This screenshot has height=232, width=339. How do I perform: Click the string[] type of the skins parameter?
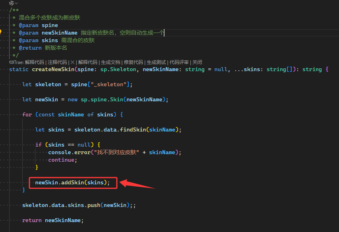pyautogui.click(x=279, y=70)
